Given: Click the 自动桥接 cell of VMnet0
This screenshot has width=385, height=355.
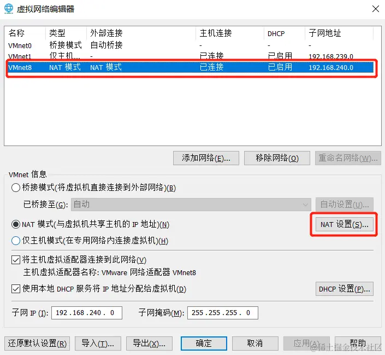Looking at the screenshot, I should pos(106,45).
